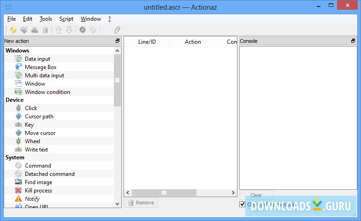Select the Find image text label

click(38, 182)
